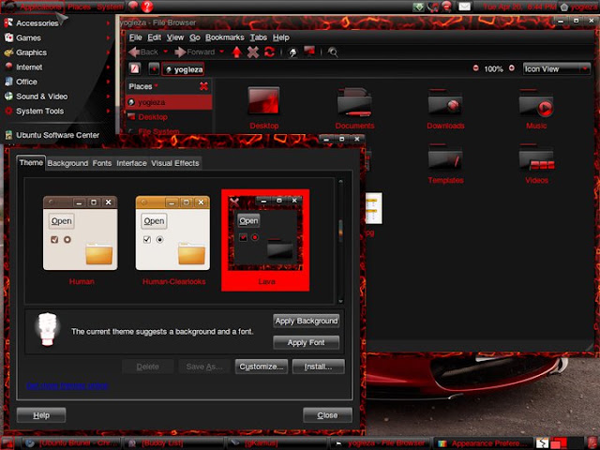This screenshot has width=600, height=450.
Task: Toggle the location edit pencil button
Action: pos(134,68)
